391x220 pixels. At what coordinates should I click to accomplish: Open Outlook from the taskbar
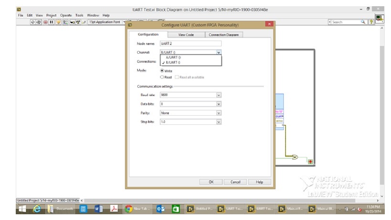point(160,209)
